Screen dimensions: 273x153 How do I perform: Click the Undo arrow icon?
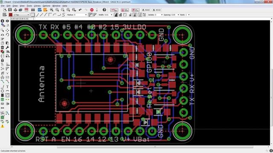(x=80, y=10)
